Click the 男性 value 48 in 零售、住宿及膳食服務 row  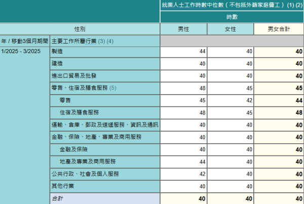tap(183, 88)
